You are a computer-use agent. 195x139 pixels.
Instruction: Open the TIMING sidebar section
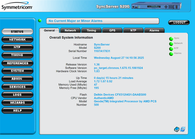point(17,55)
